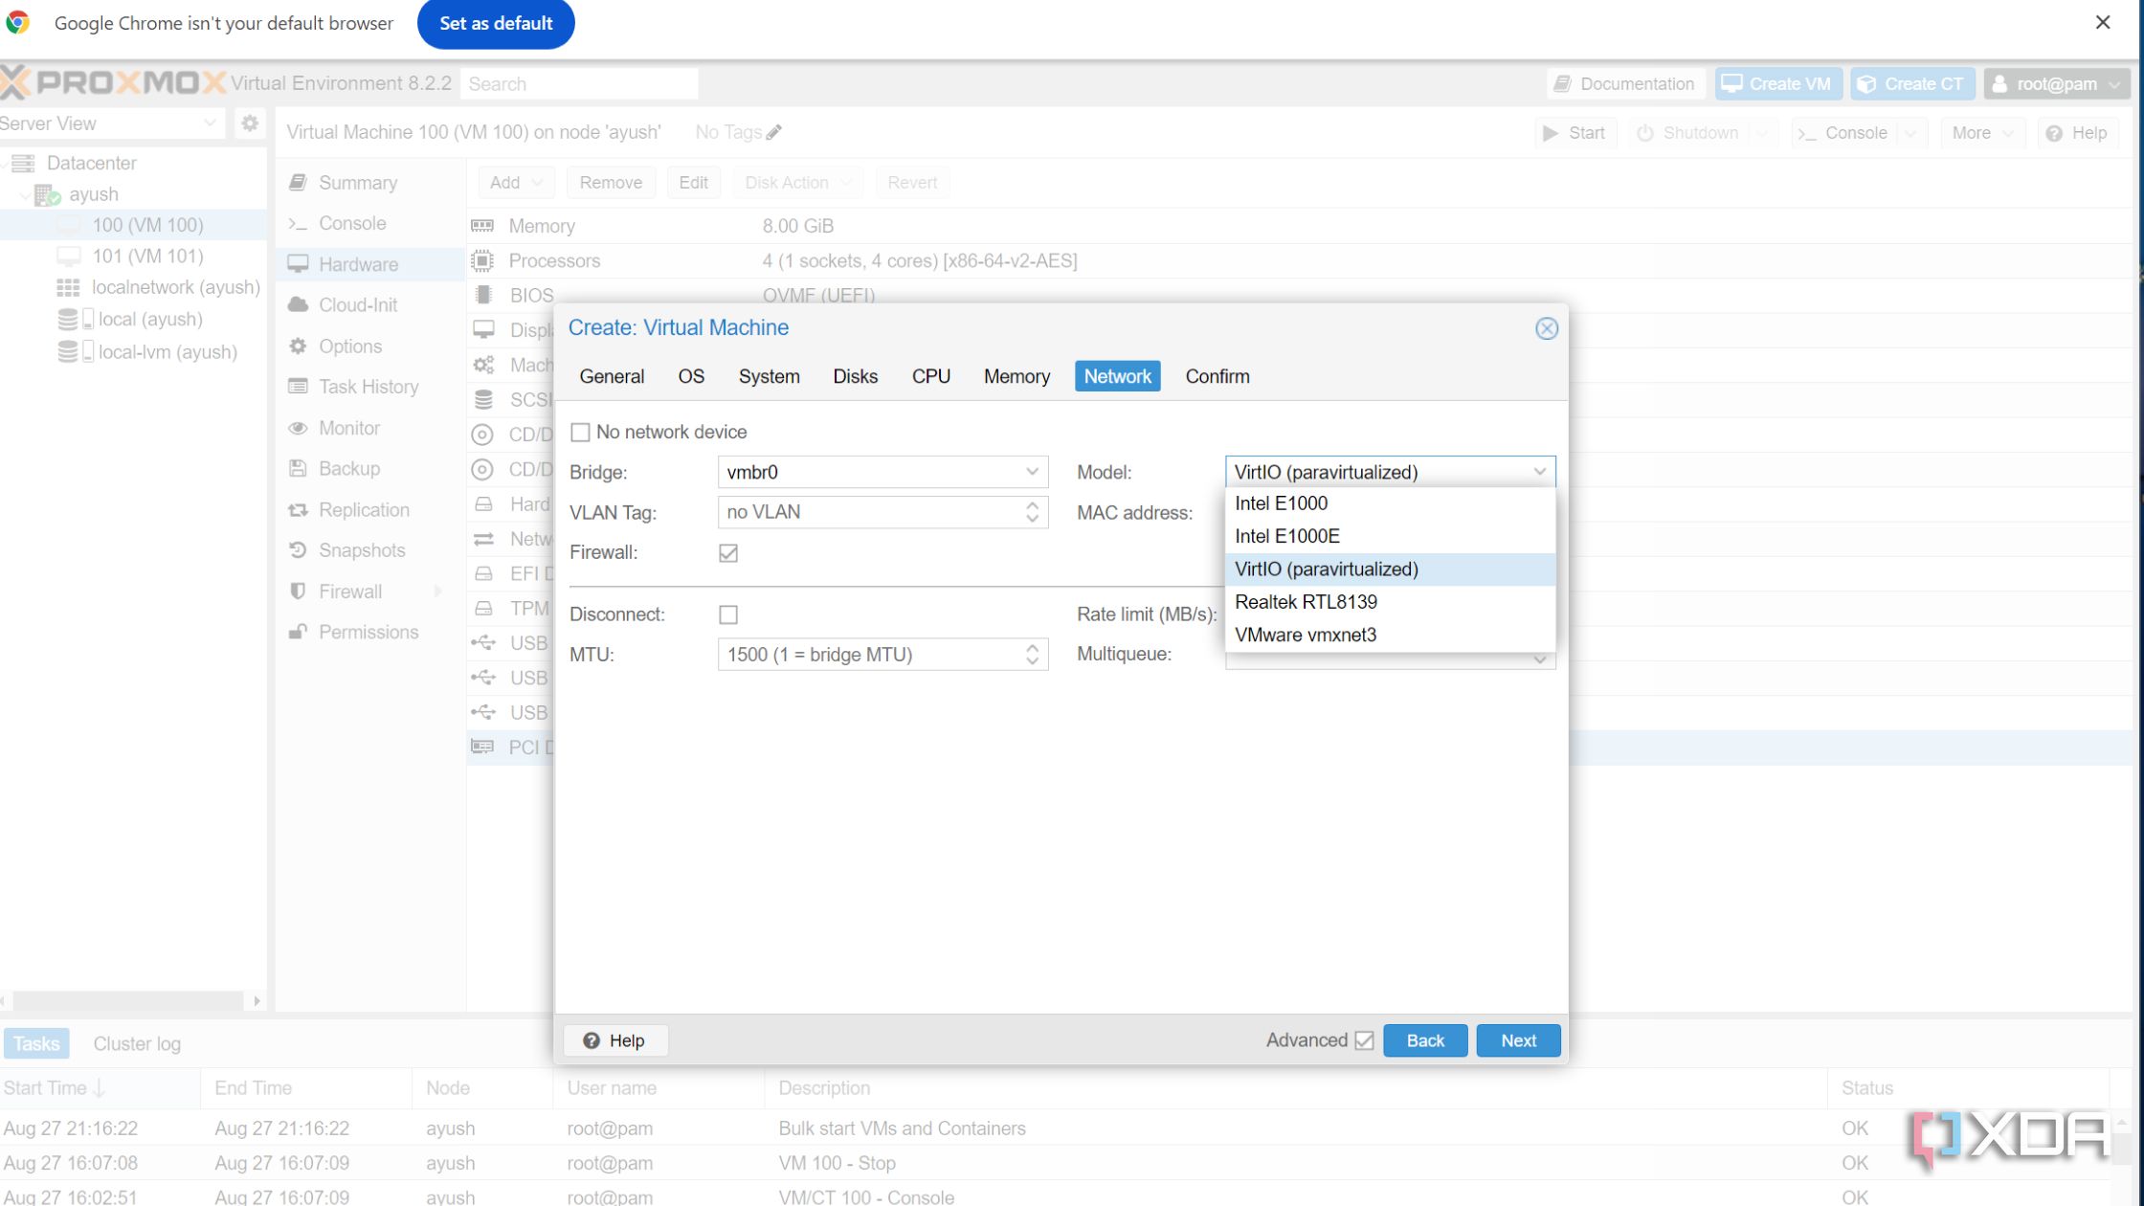Image resolution: width=2144 pixels, height=1206 pixels.
Task: Click the local storage database icon
Action: (x=67, y=320)
